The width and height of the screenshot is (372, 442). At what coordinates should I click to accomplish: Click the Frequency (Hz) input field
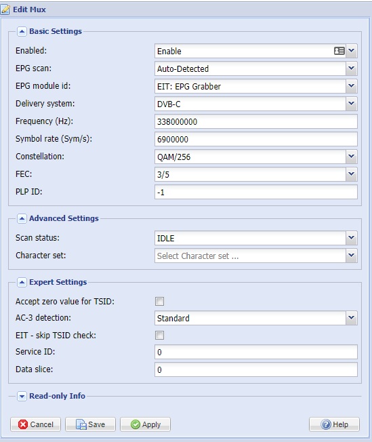click(x=256, y=121)
